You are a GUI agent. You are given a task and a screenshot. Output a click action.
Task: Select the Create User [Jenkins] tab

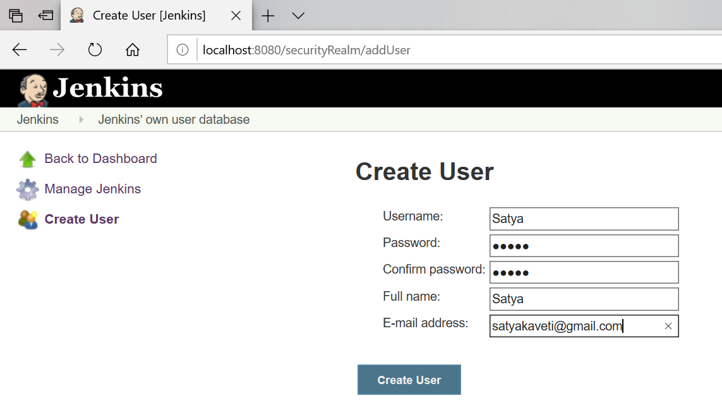[148, 16]
